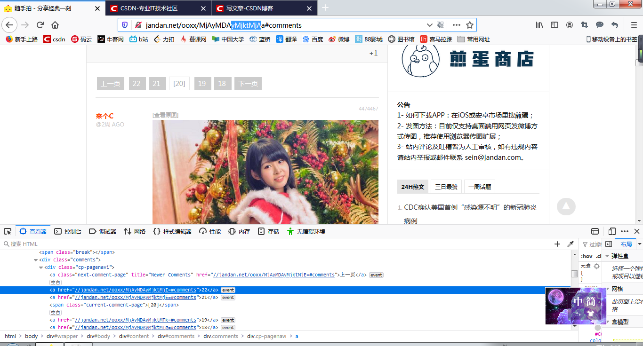
Task: Collapse the 弹性盒 section
Action: [x=607, y=256]
